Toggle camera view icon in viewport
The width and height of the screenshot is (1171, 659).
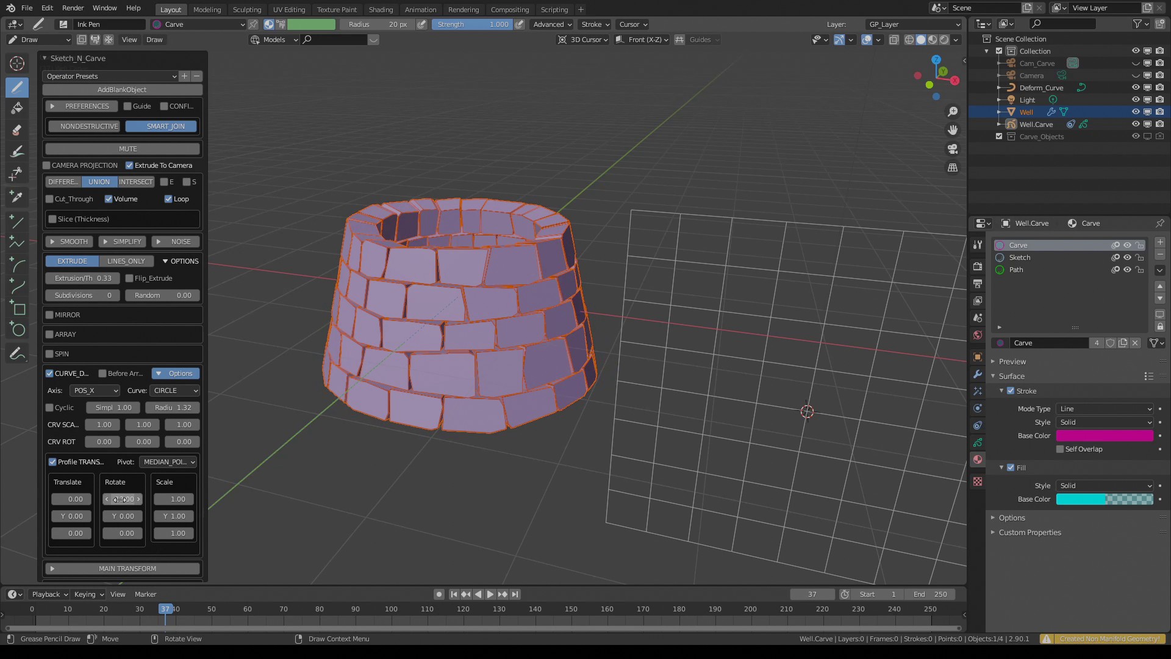[952, 149]
